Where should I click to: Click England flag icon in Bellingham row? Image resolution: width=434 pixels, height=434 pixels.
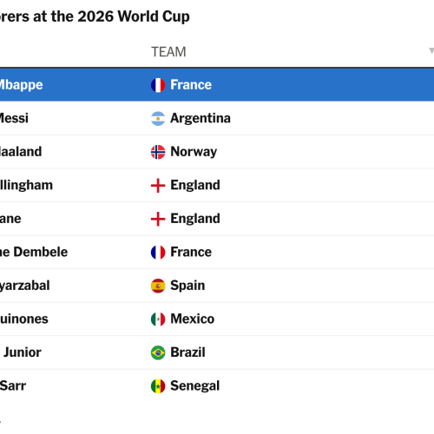click(x=158, y=186)
